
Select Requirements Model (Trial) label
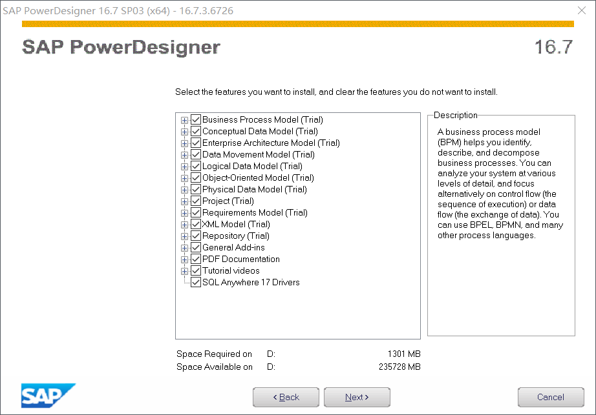255,213
